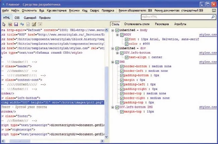
Task: Open Режим обозревателя: IE8 menu
Action: 135,11
